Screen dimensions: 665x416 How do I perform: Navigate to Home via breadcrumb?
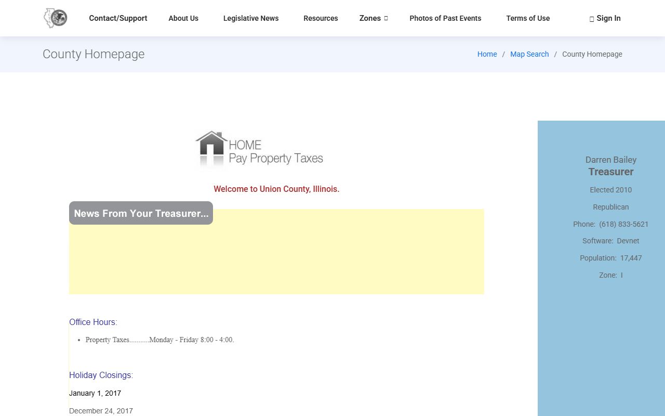487,54
